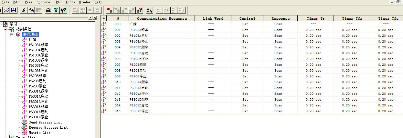Open the PLC menu
This screenshot has width=403, height=138.
pos(58,2)
